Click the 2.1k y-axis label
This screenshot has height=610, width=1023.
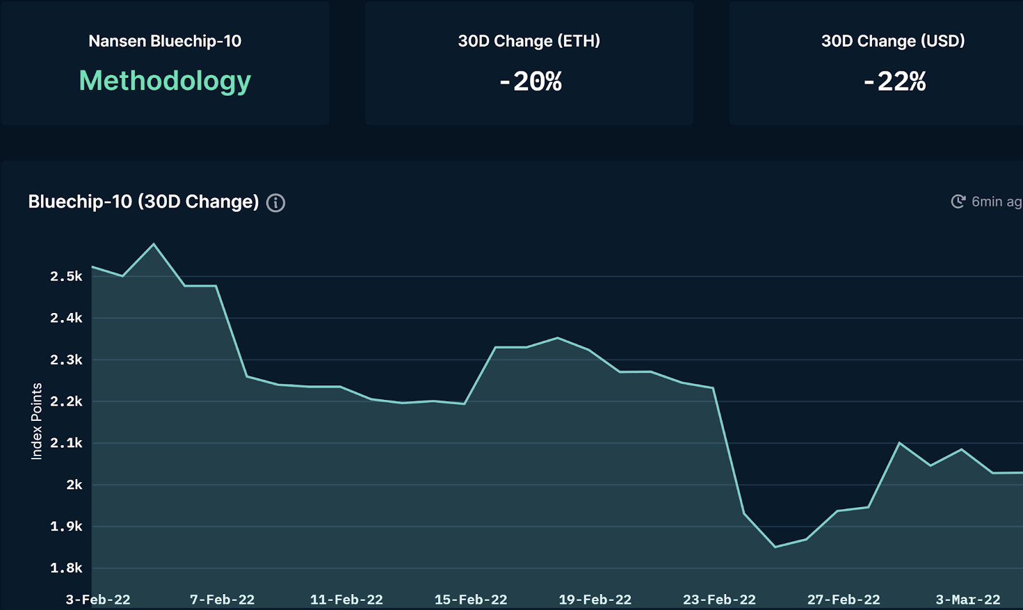coord(66,443)
